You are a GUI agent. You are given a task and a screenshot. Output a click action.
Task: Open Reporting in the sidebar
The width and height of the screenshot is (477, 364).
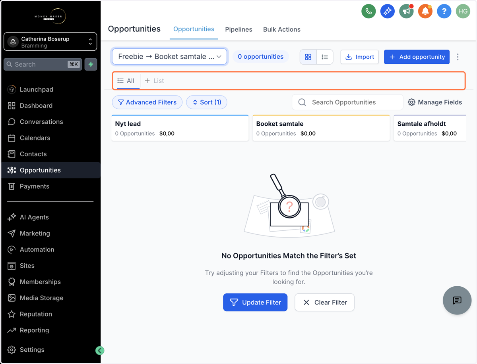coord(50,330)
